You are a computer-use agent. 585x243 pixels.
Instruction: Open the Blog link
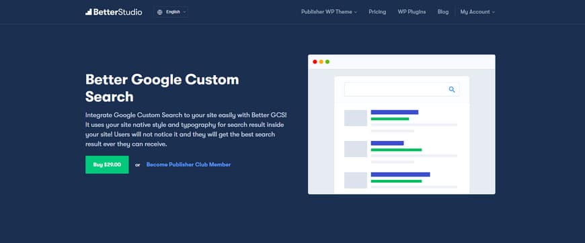[443, 12]
